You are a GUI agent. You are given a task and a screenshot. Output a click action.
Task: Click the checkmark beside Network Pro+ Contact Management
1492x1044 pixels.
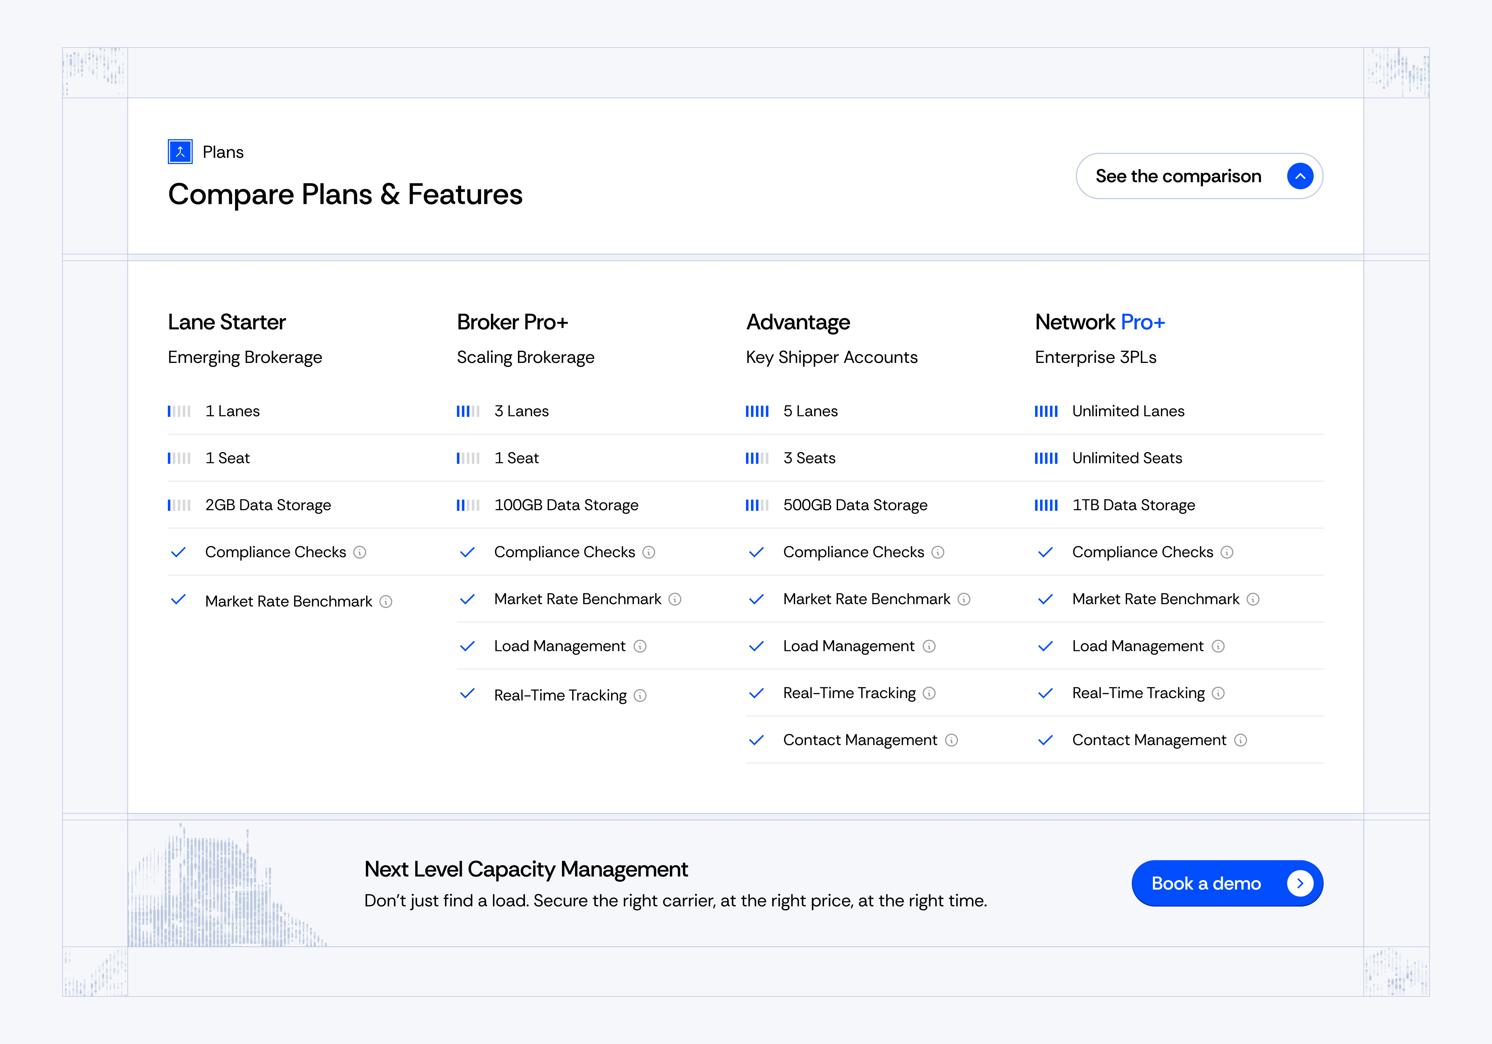click(1046, 740)
